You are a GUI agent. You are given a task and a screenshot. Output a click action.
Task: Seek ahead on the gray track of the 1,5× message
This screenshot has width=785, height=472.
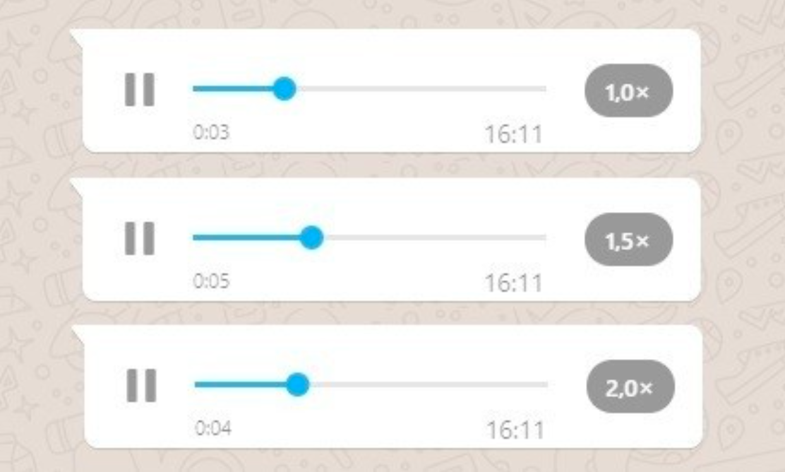[434, 238]
